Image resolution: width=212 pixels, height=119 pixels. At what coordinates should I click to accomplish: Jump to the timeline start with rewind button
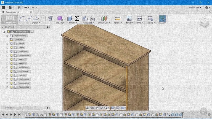tap(3, 115)
